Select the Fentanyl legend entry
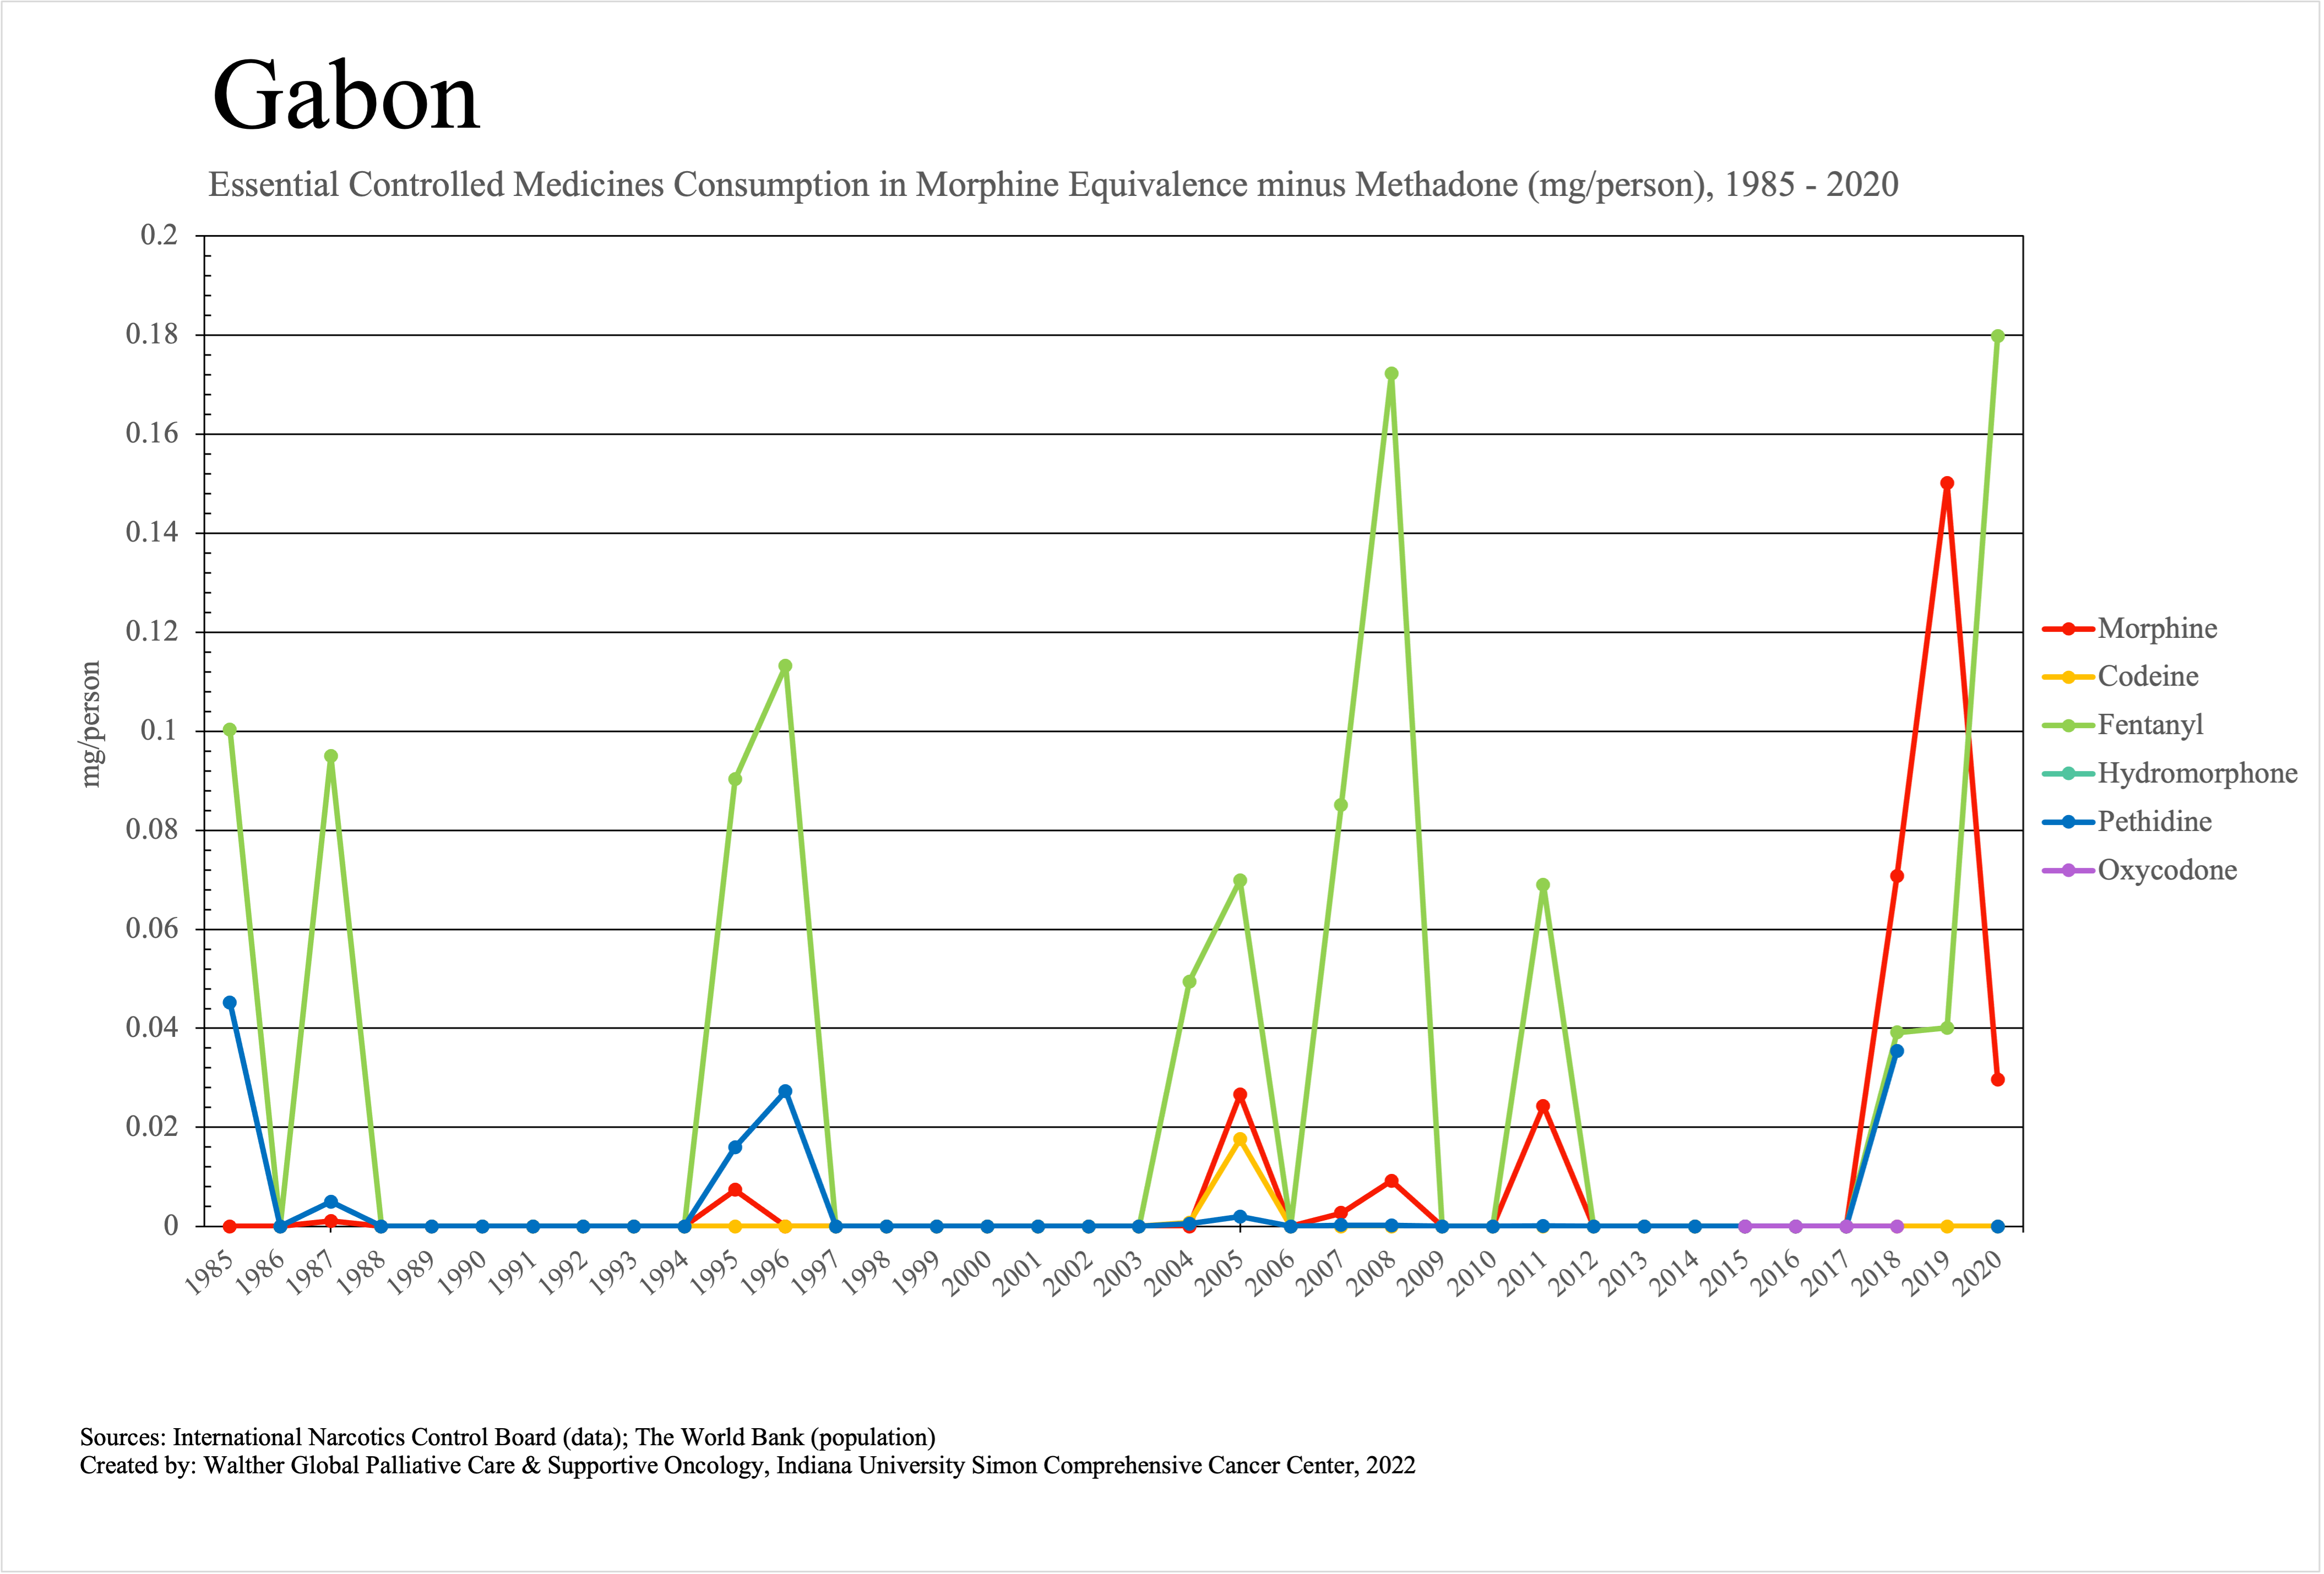 pyautogui.click(x=2150, y=725)
